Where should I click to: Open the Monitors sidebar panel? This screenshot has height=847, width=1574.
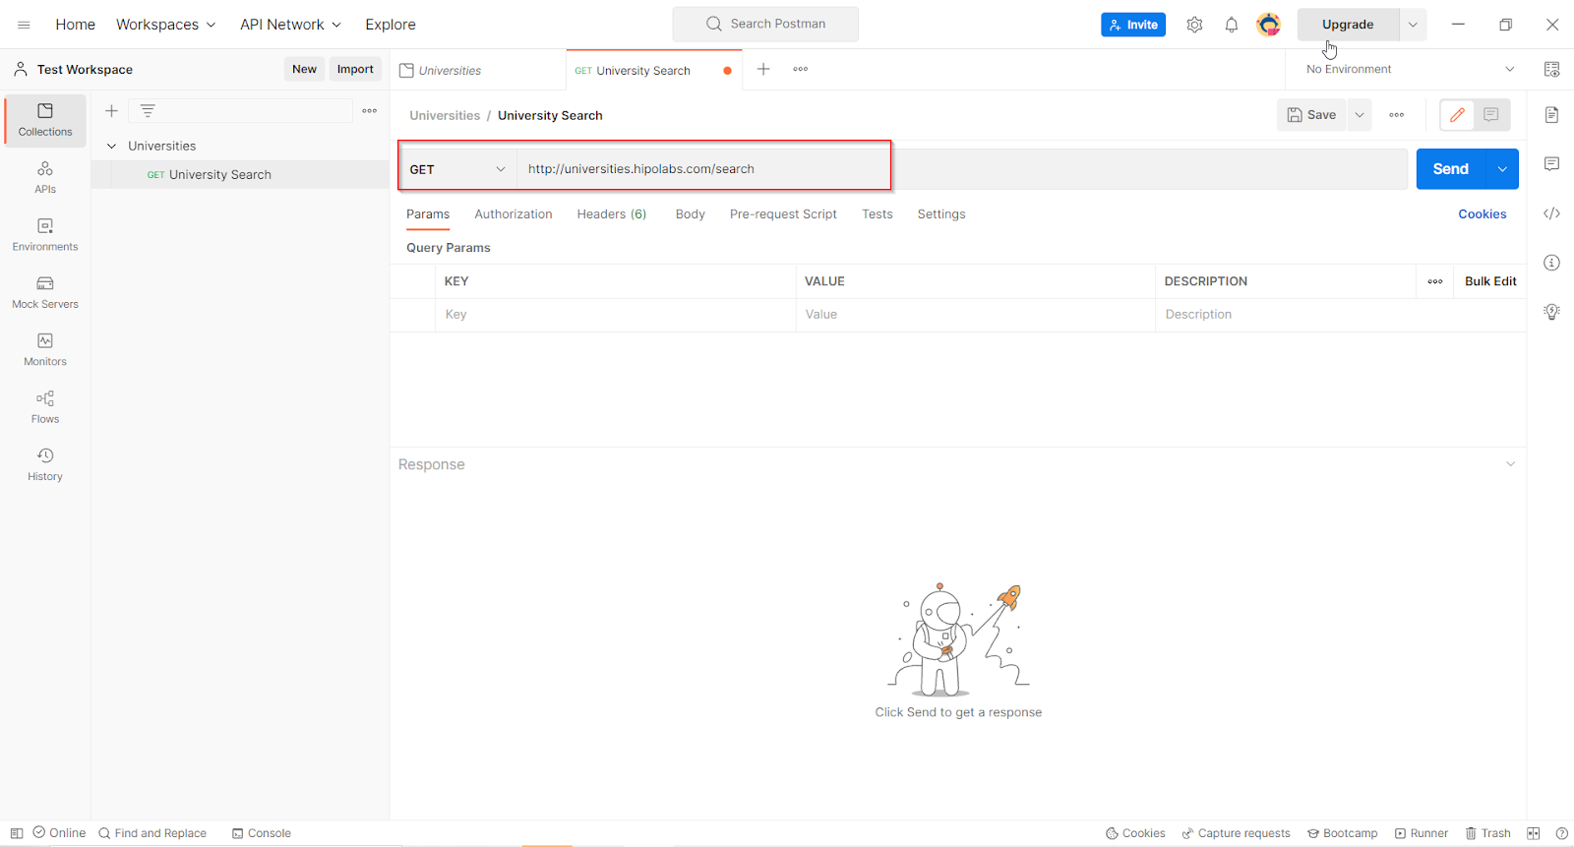point(45,349)
